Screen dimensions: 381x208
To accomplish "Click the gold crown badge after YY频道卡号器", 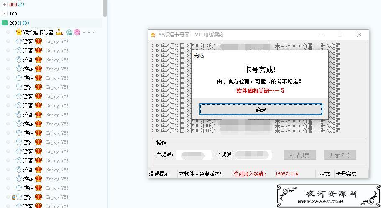I will (59, 32).
